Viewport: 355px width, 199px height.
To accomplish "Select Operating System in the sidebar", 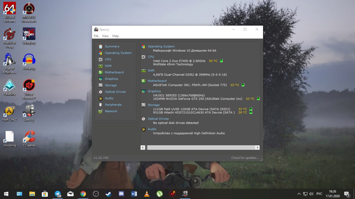I will click(118, 53).
